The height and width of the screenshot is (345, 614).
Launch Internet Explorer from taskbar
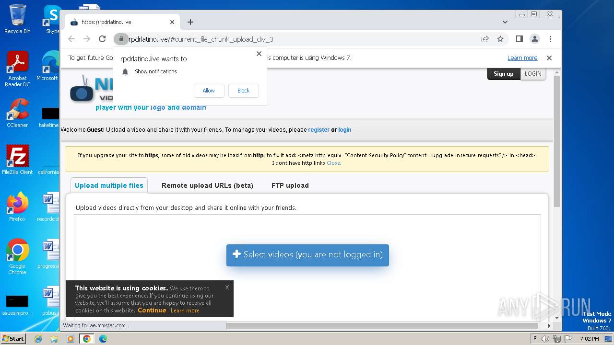click(38, 339)
